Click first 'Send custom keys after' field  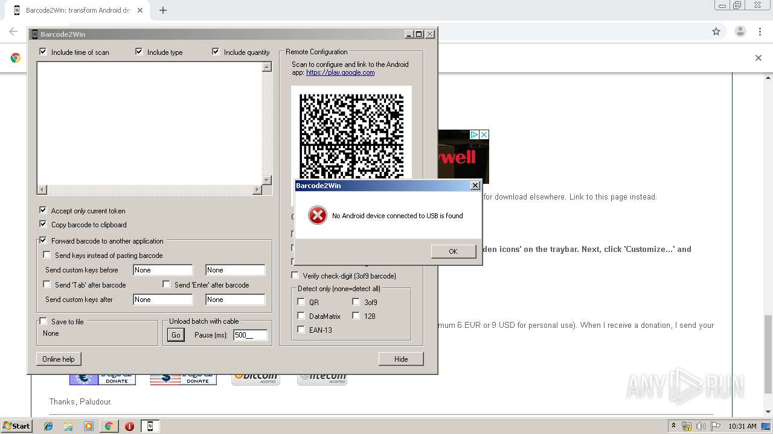163,300
